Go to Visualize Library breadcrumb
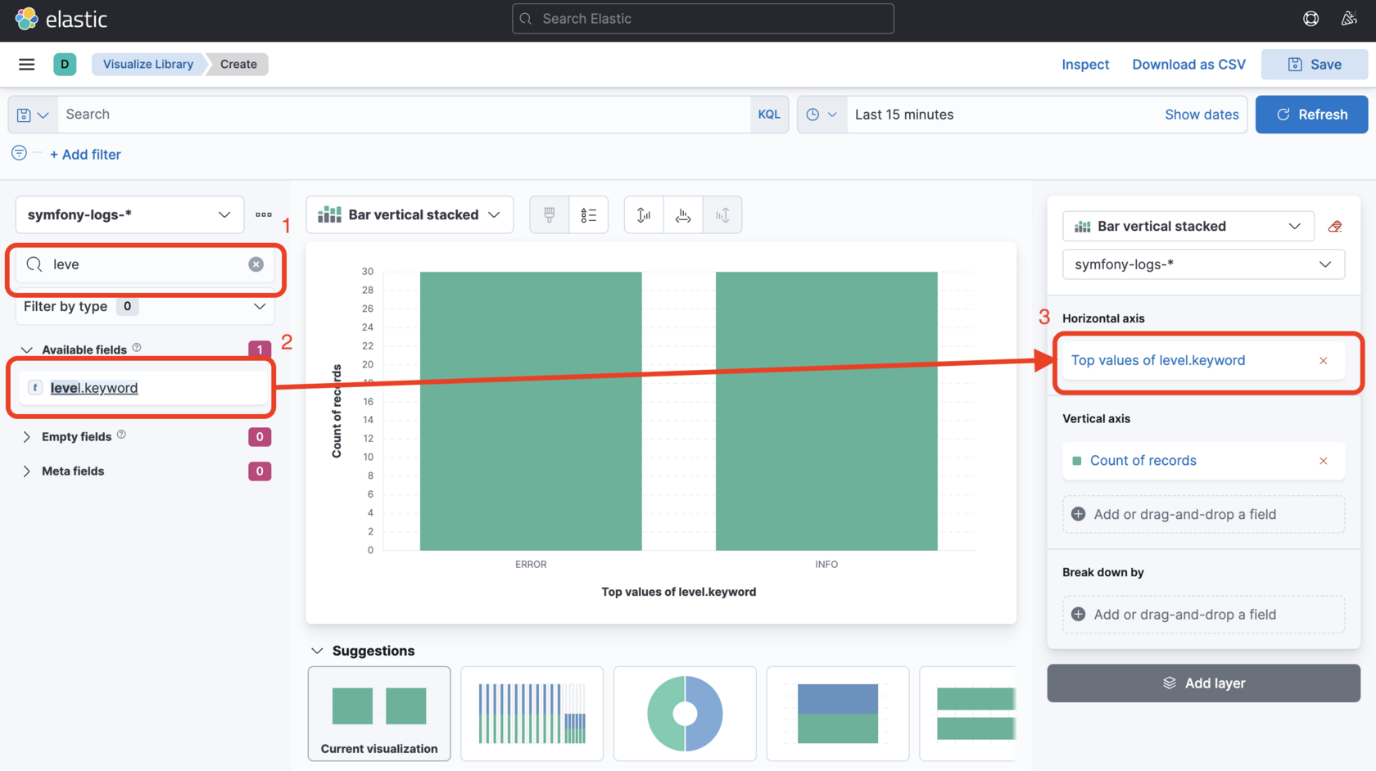Viewport: 1376px width, 771px height. (x=148, y=64)
